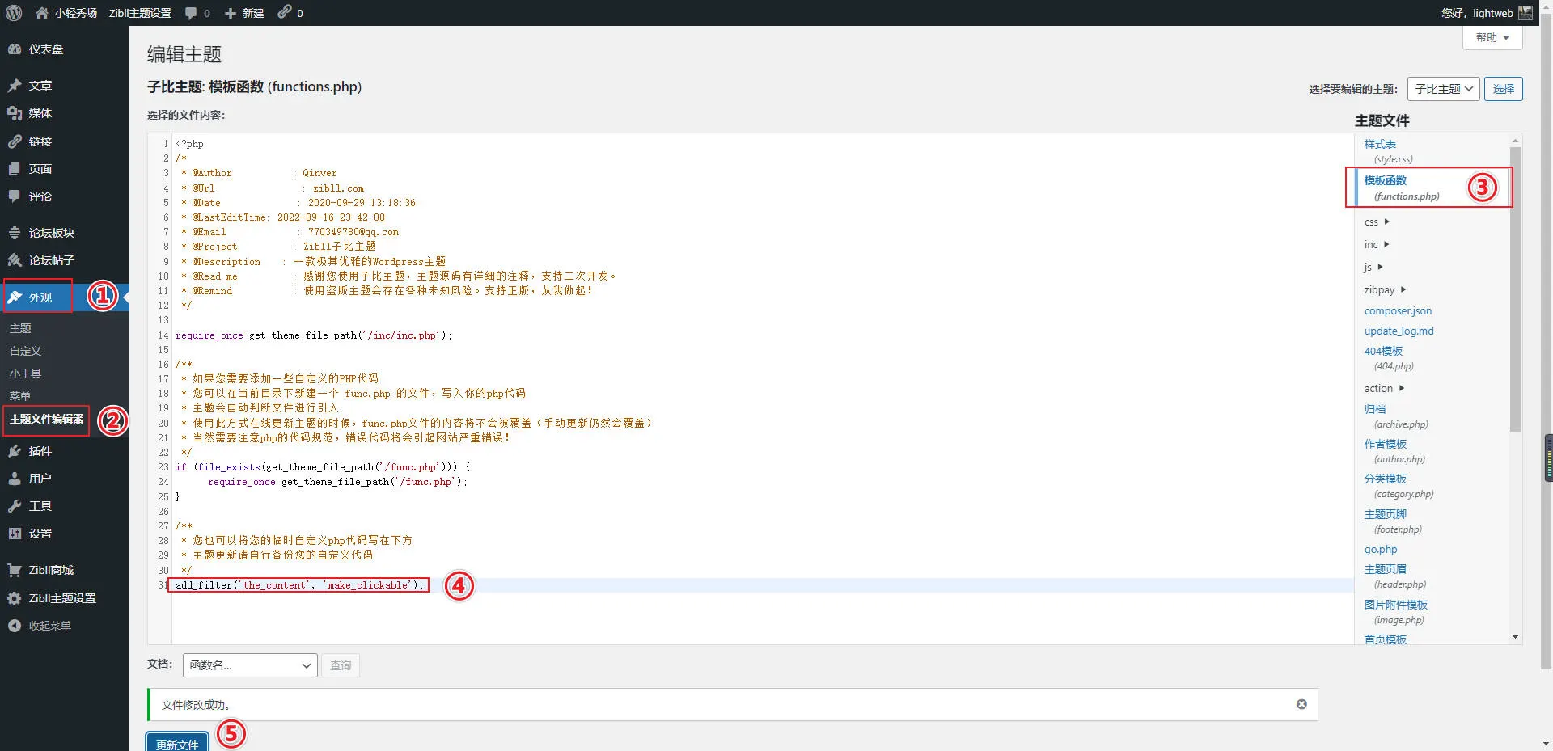Open the update_log.md file
The height and width of the screenshot is (751, 1553).
(x=1399, y=331)
